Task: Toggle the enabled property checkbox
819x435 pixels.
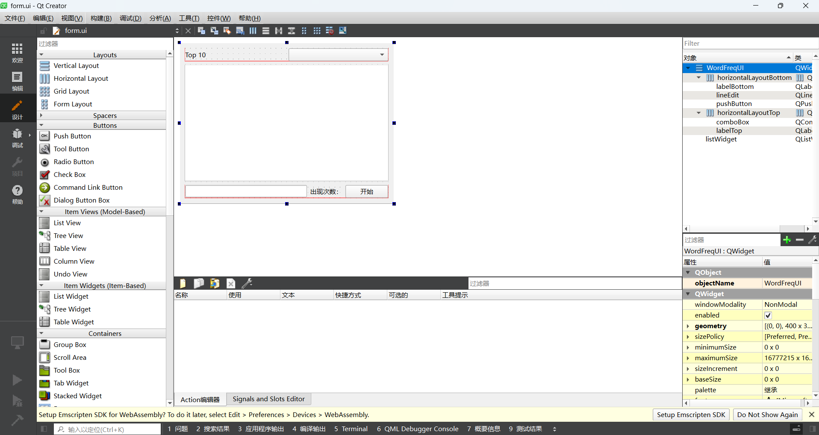Action: (768, 315)
